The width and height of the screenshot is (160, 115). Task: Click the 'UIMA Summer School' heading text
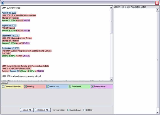click(x=11, y=8)
